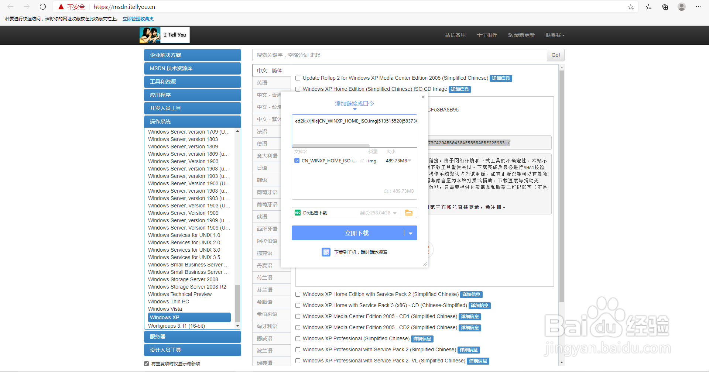Select Windows Thin PC in the list
This screenshot has width=709, height=372.
(x=168, y=302)
